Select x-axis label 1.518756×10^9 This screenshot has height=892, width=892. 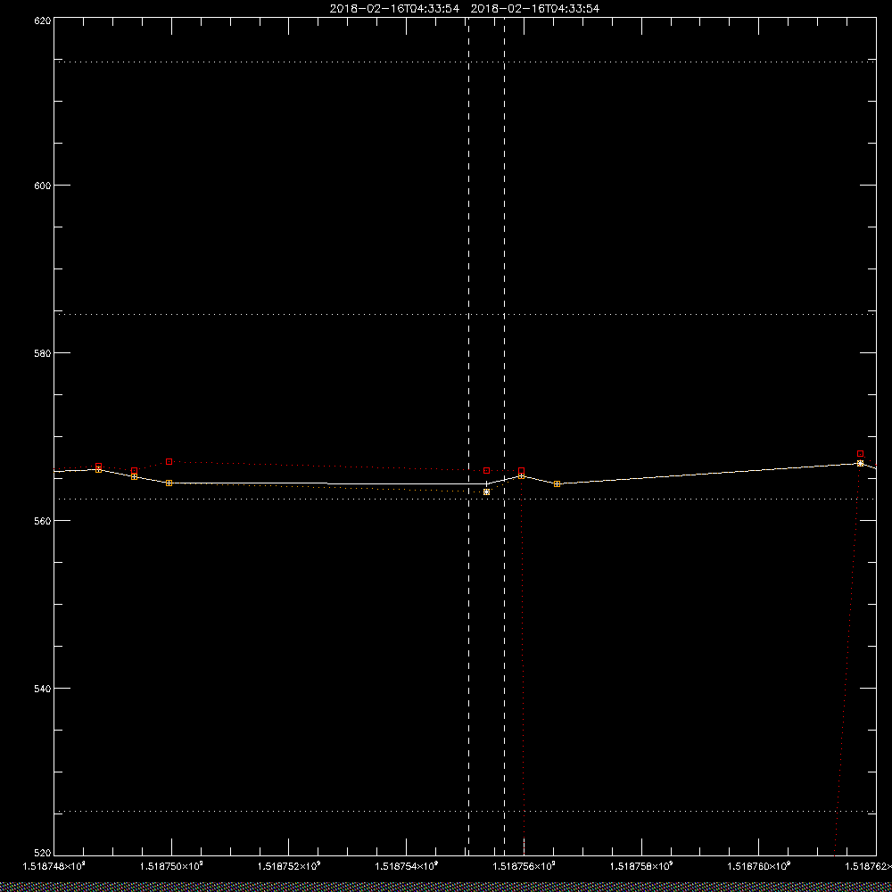524,866
